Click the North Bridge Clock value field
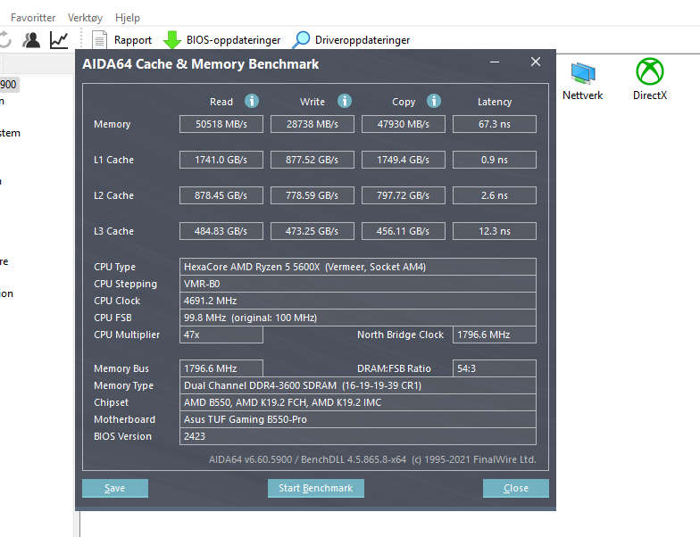The image size is (700, 537). (x=495, y=335)
